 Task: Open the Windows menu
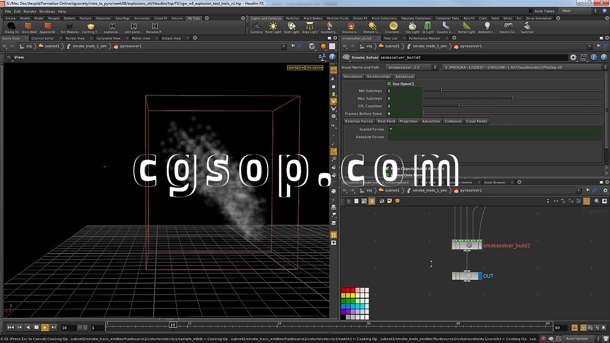(47, 11)
